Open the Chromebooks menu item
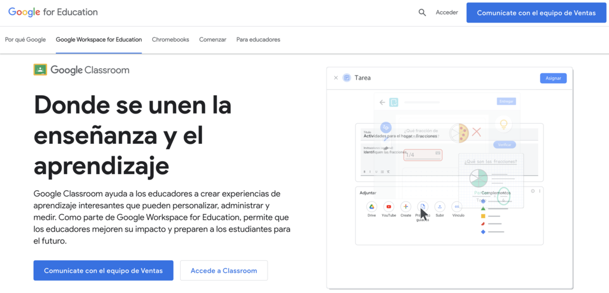609x293 pixels. (x=171, y=40)
